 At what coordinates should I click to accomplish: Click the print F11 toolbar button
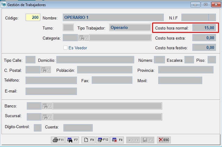pos(58,140)
